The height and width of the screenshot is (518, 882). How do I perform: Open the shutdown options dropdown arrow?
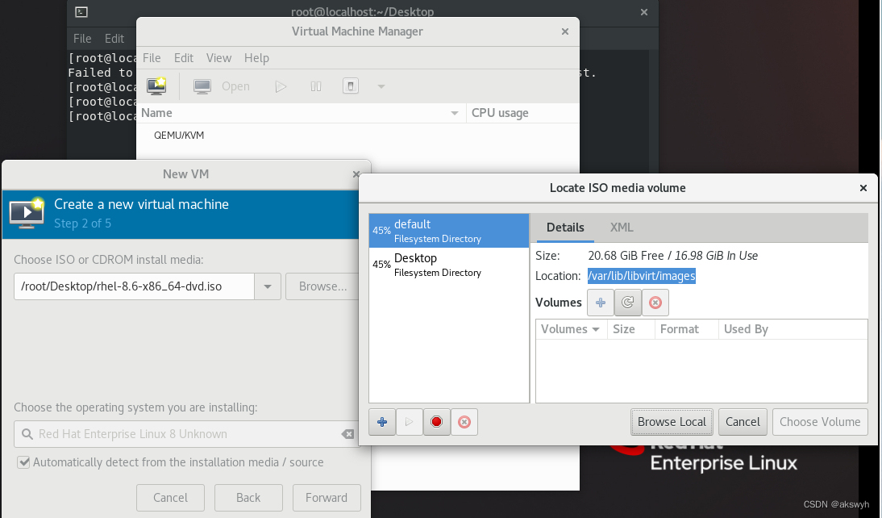tap(381, 86)
